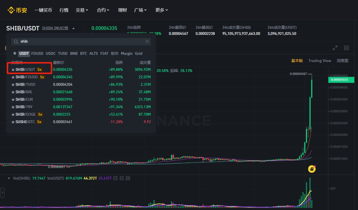Expand the left side panel handle
Screen dimensions: 358x210
(2, 193)
